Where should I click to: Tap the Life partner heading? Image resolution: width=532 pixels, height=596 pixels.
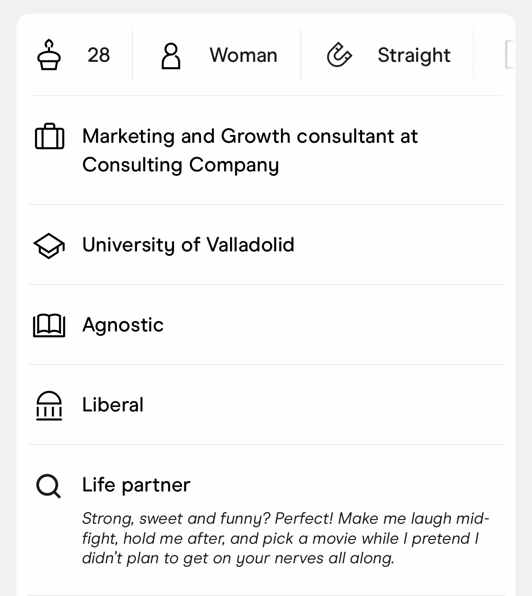coord(136,485)
